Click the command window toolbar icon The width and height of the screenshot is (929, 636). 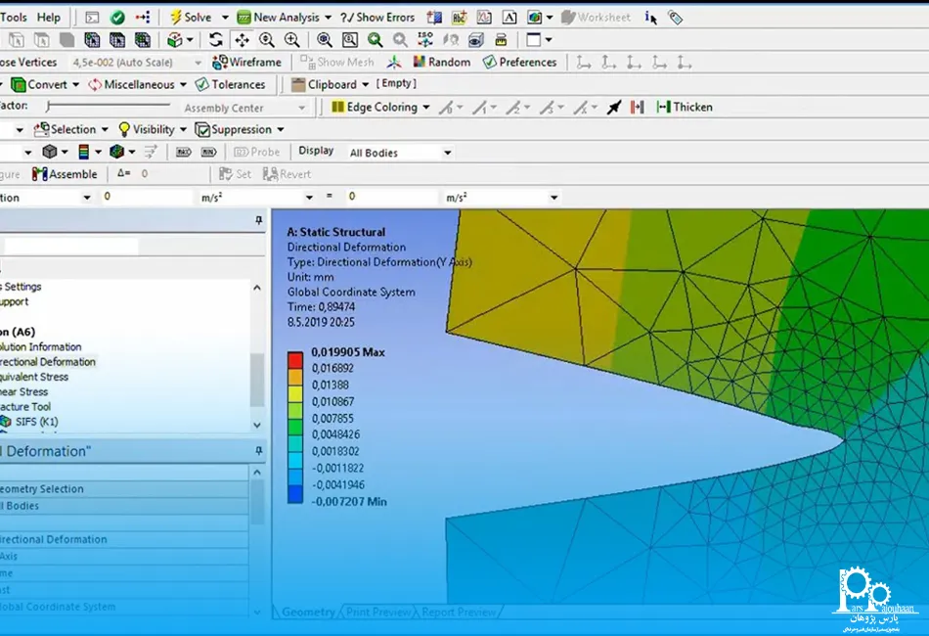(x=92, y=18)
